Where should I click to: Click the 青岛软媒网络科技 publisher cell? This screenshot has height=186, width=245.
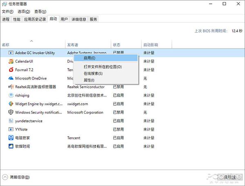click(x=87, y=146)
